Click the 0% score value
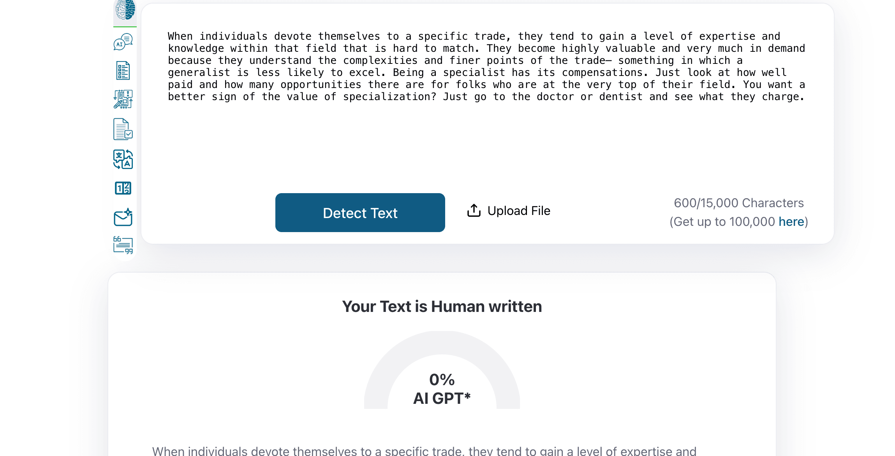The image size is (895, 456). click(x=442, y=380)
